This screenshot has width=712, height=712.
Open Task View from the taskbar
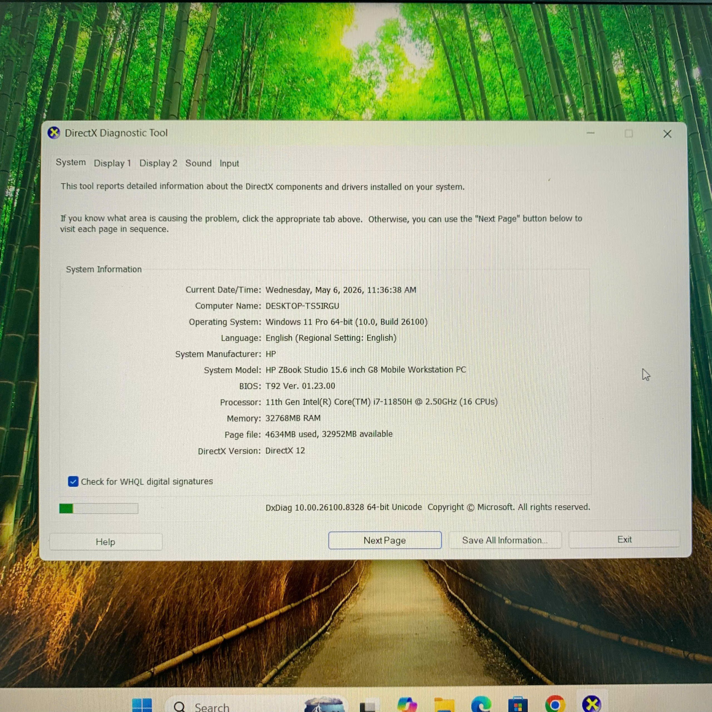coord(367,706)
